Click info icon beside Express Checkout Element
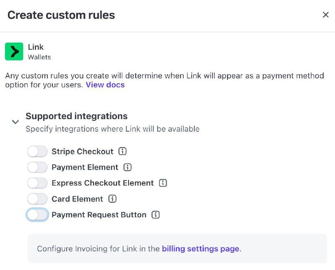Image resolution: width=335 pixels, height=270 pixels. pyautogui.click(x=163, y=183)
